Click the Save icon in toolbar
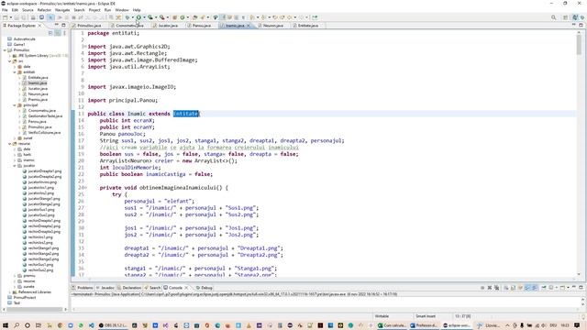The image size is (587, 330). pyautogui.click(x=17, y=17)
